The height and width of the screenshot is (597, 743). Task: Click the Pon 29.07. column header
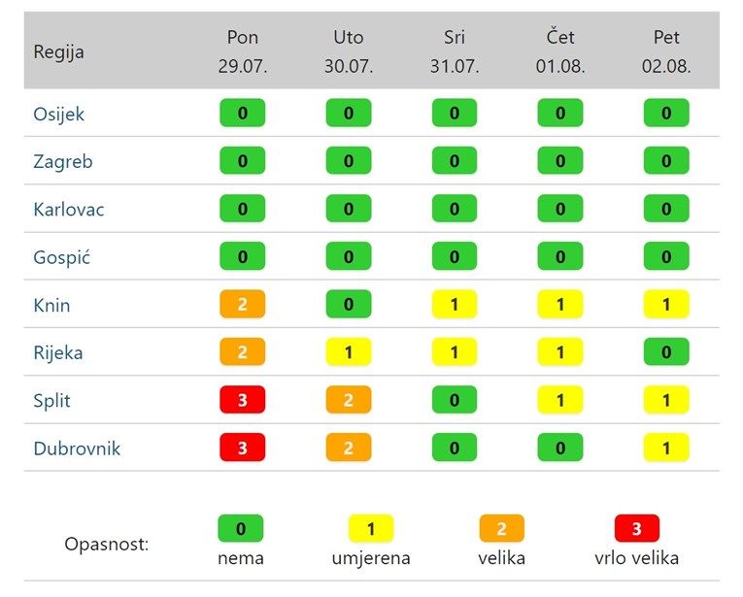[x=243, y=51]
